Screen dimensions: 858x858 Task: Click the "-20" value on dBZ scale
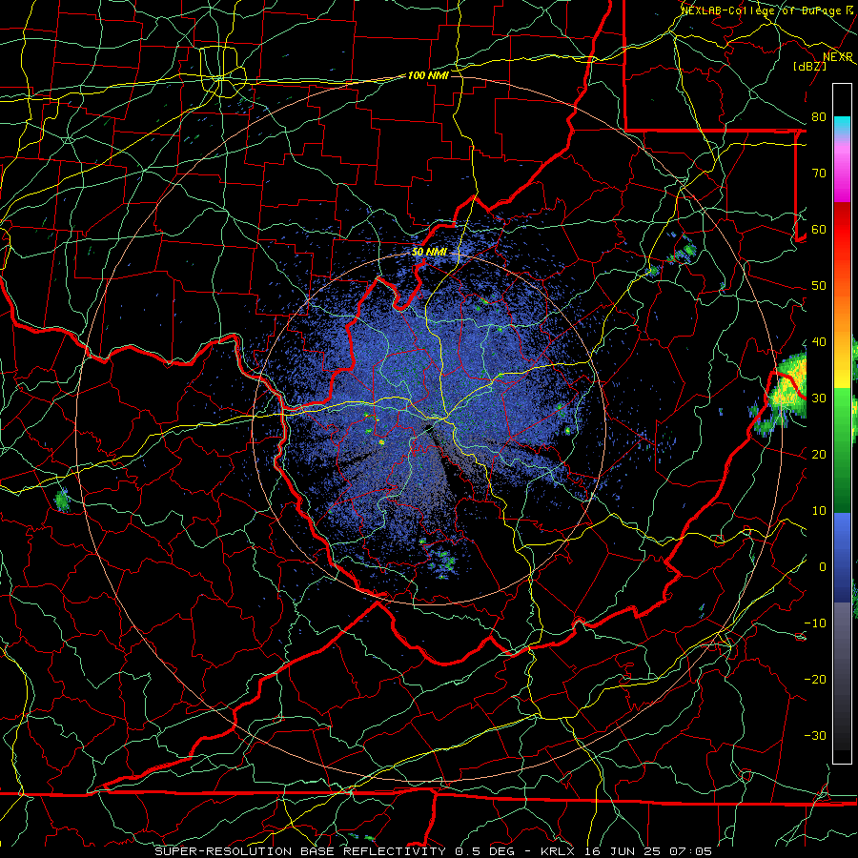point(815,680)
